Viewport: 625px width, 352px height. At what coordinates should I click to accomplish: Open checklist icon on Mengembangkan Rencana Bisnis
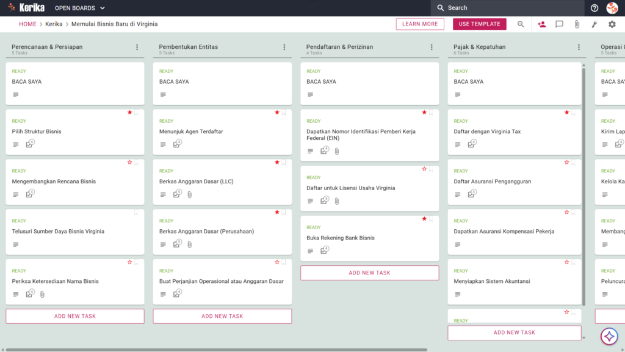coord(30,194)
